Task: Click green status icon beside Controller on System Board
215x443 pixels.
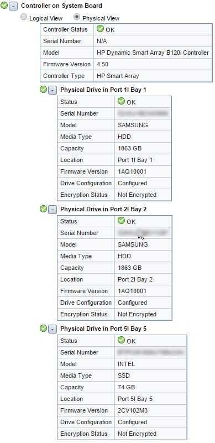Action: point(4,6)
